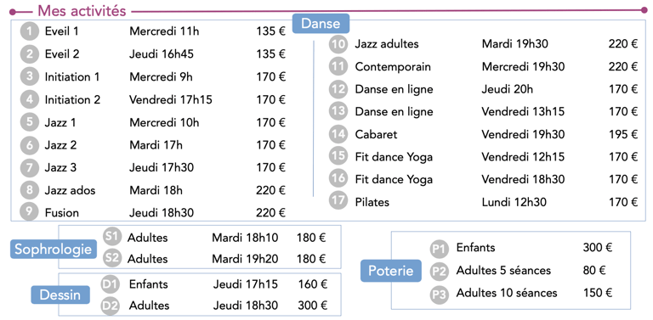Open the Sophrologie category label
Screen dimensions: 653x320
tap(54, 250)
